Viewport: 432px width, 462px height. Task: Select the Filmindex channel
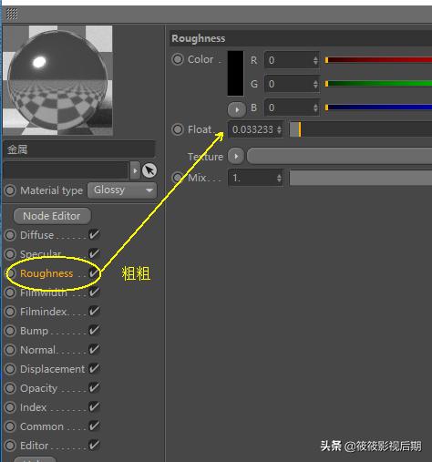[x=43, y=312]
